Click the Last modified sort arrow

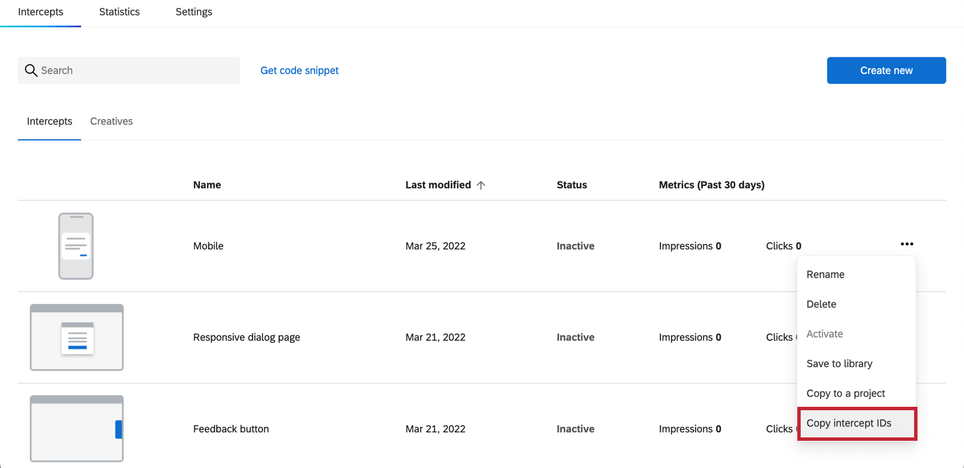coord(481,185)
